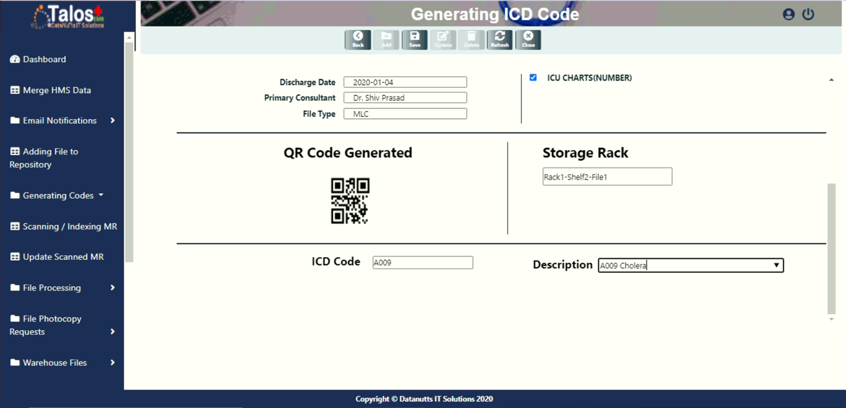Screen dimensions: 846x408
Task: Click the Talos logo
Action: pos(68,16)
